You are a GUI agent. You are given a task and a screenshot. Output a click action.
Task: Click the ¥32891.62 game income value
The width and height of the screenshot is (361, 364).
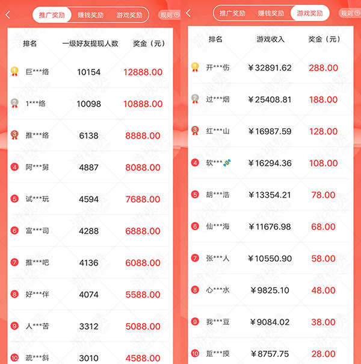[x=270, y=67]
